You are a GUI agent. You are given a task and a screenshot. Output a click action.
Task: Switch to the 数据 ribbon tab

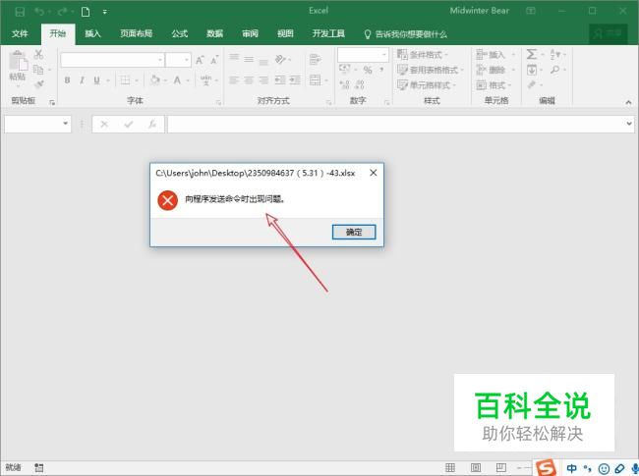(x=214, y=33)
